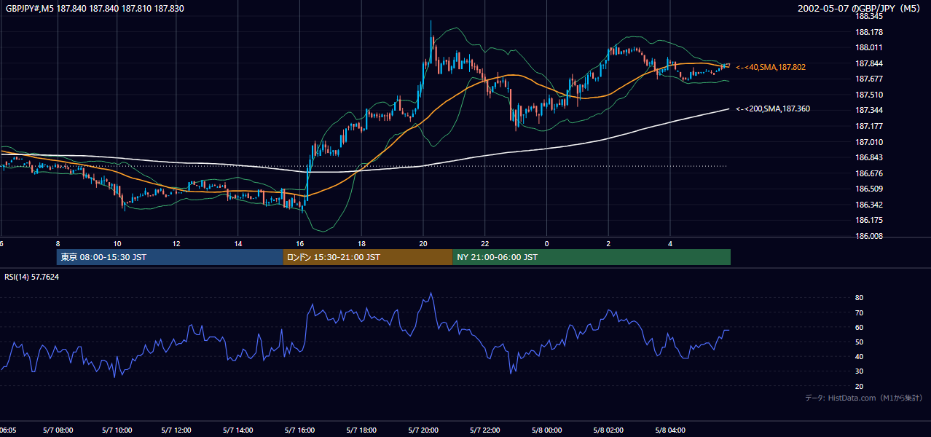Screen dimensions: 931x437
Task: Click the RSI(14) 57.7624 indicator label
Action: [32, 277]
